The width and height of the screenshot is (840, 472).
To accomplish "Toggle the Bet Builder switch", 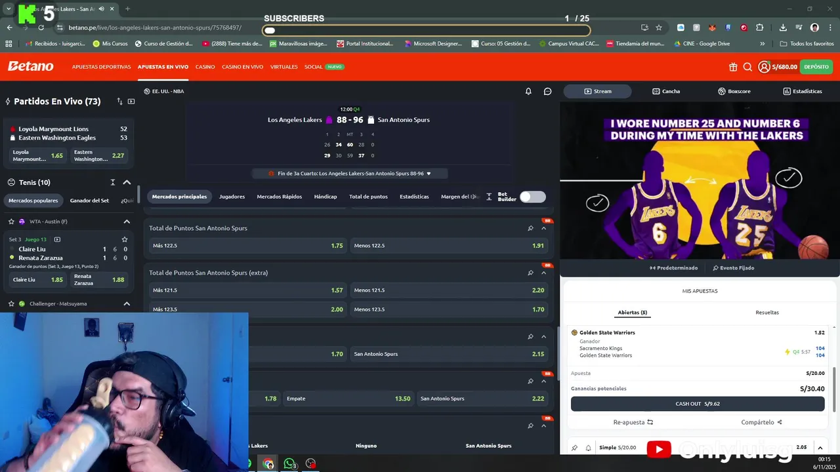I will pyautogui.click(x=532, y=197).
